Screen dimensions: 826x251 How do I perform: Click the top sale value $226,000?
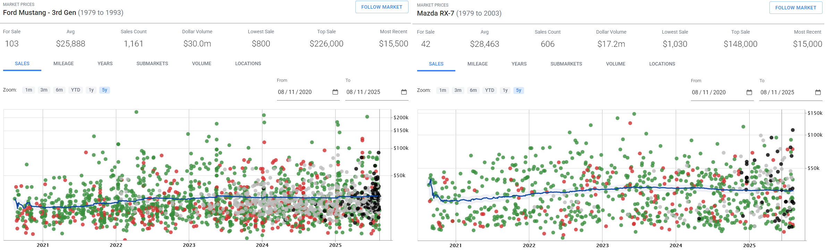[327, 44]
